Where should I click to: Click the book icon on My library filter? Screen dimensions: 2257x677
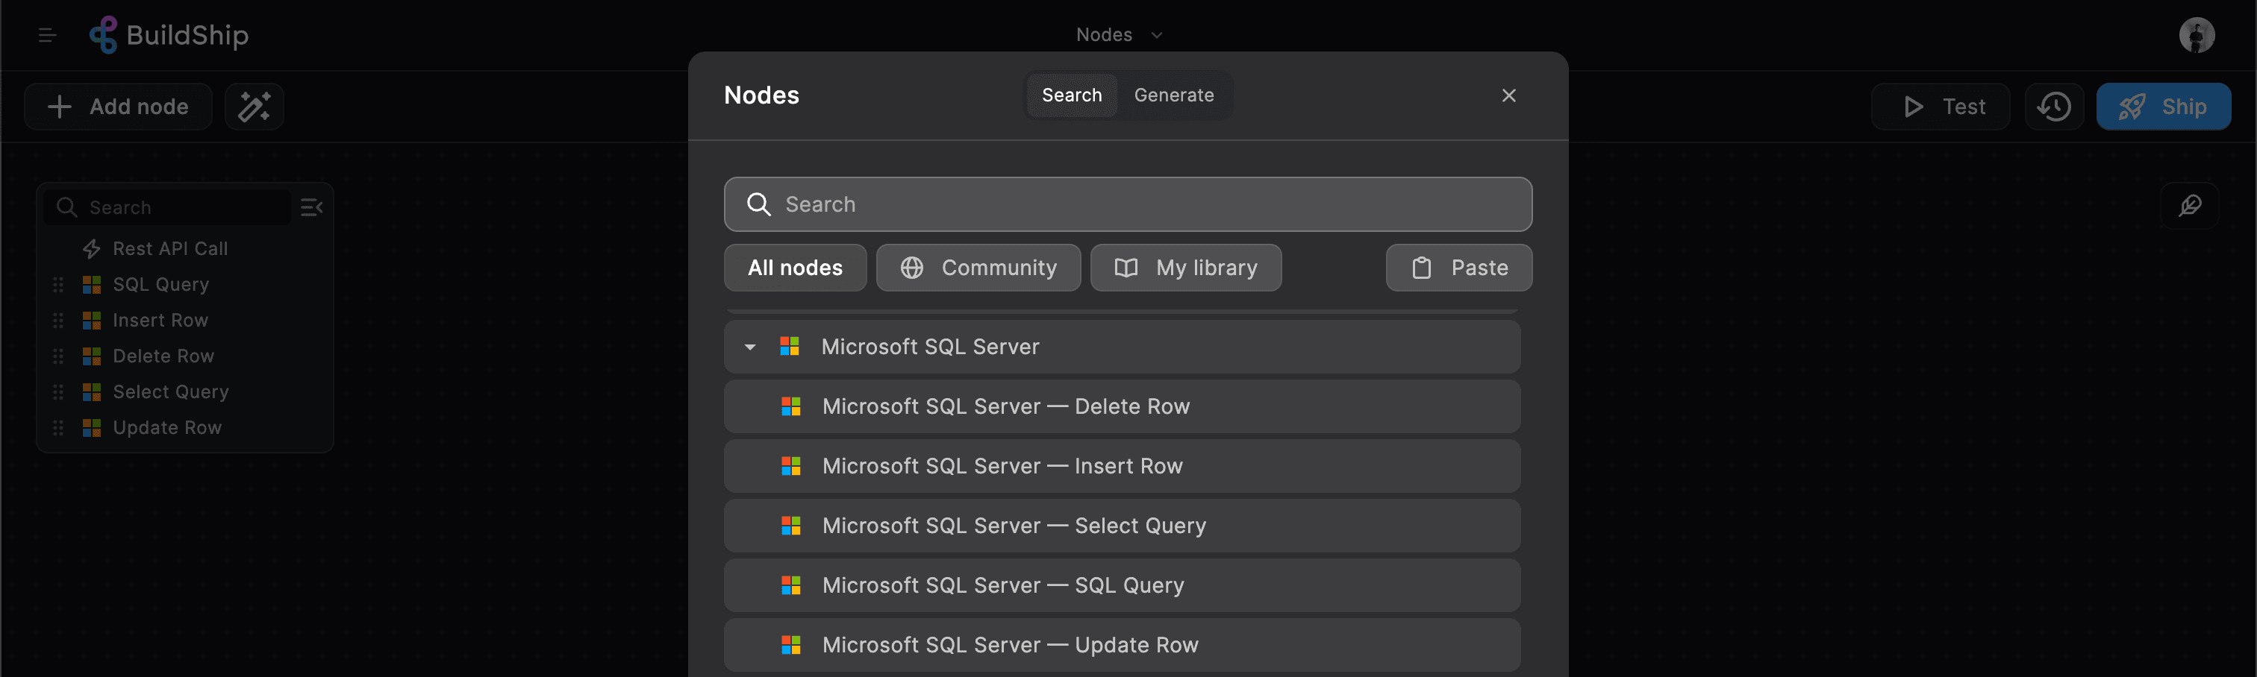(1126, 268)
